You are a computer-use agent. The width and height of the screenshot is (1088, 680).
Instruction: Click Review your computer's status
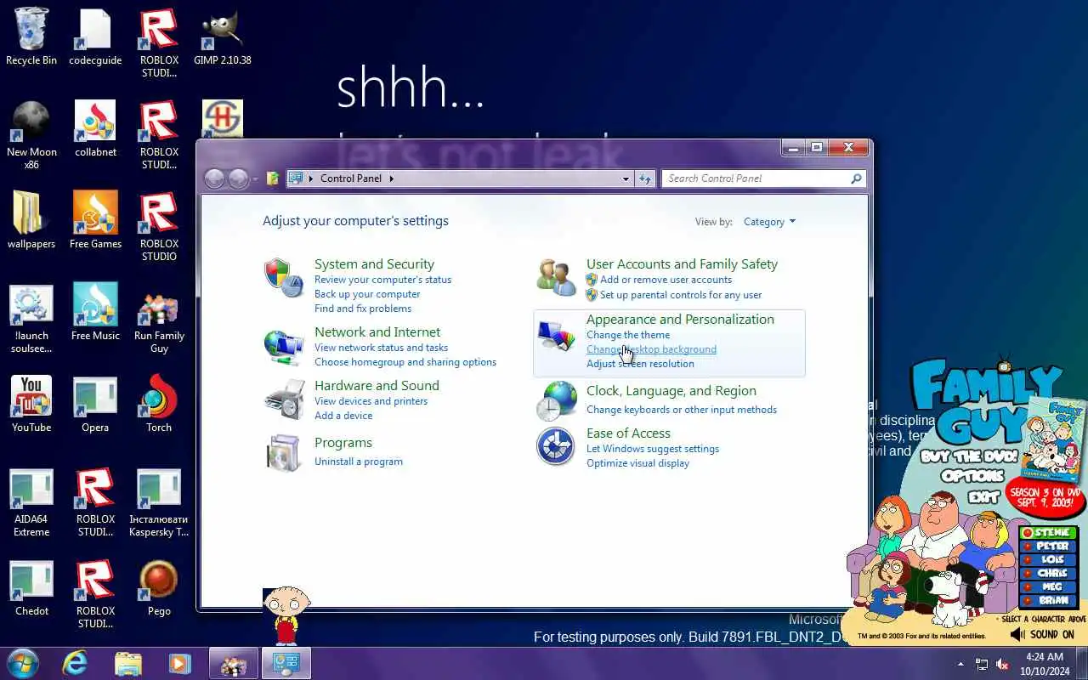[382, 280]
